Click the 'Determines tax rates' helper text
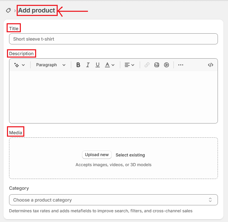The height and width of the screenshot is (222, 228). pos(101,211)
